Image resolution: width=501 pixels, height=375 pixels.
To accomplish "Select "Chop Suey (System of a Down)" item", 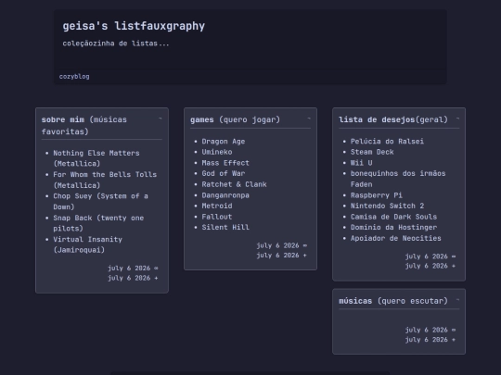I will (100, 201).
